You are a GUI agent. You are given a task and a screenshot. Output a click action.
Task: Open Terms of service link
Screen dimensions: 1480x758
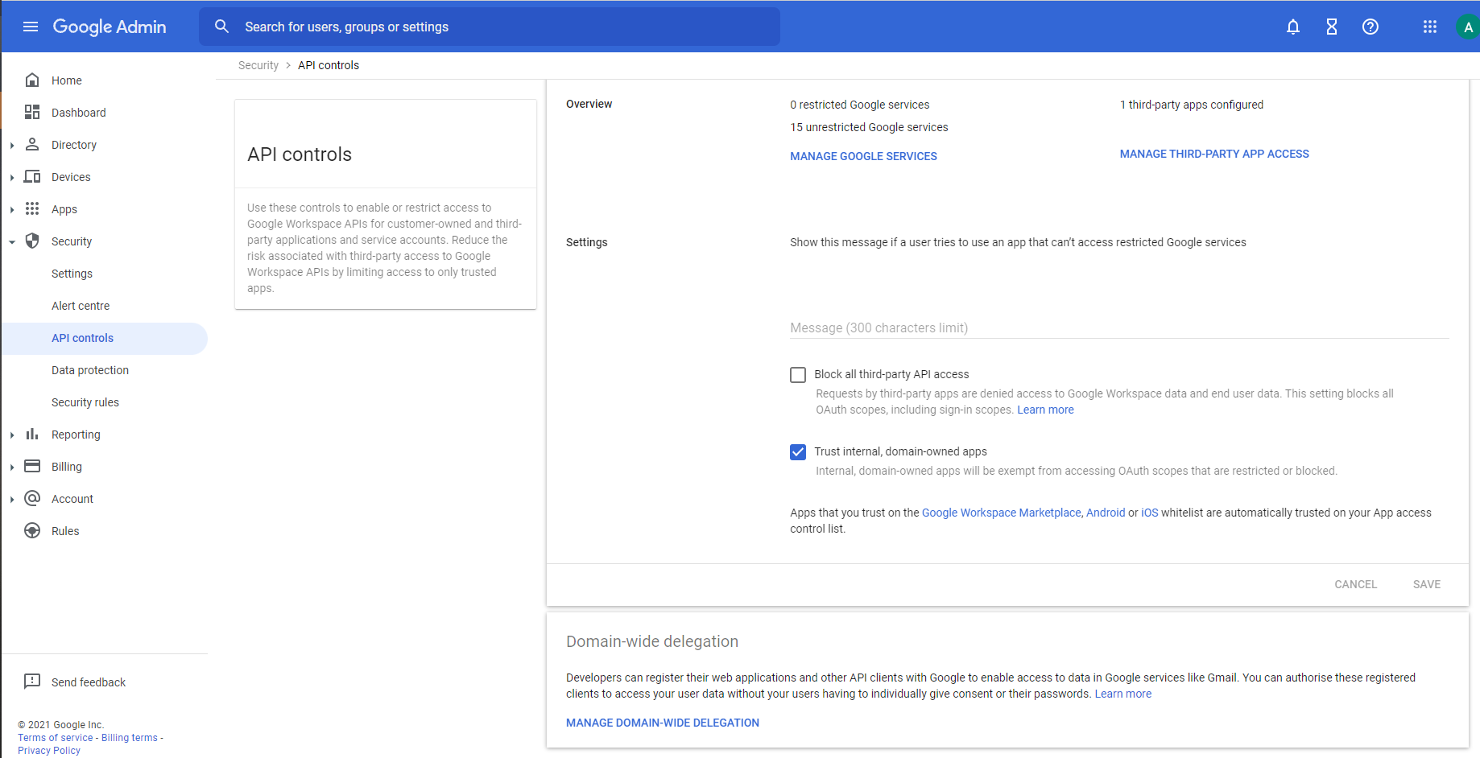point(56,738)
